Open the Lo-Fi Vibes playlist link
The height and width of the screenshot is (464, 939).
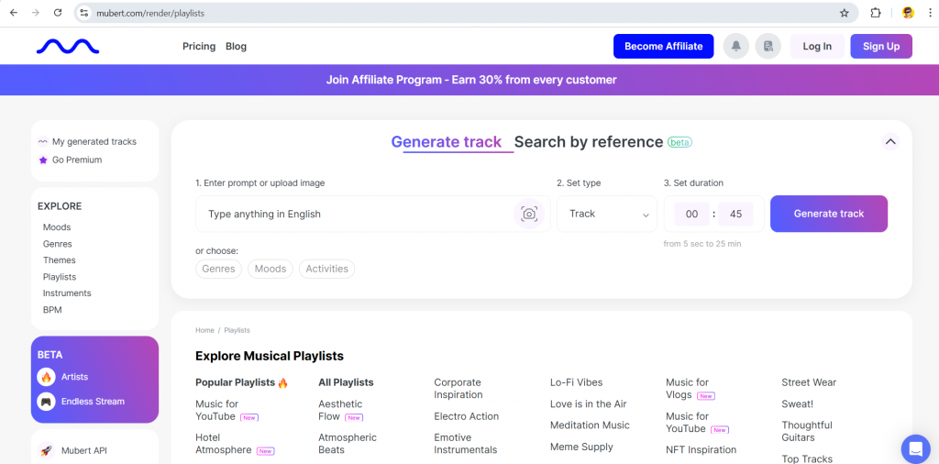tap(576, 382)
